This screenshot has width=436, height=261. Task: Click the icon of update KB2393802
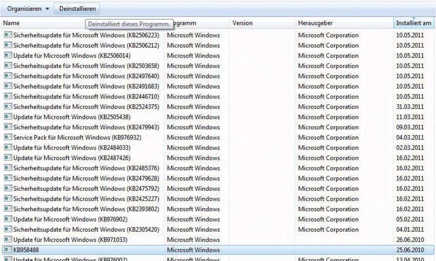(8, 209)
